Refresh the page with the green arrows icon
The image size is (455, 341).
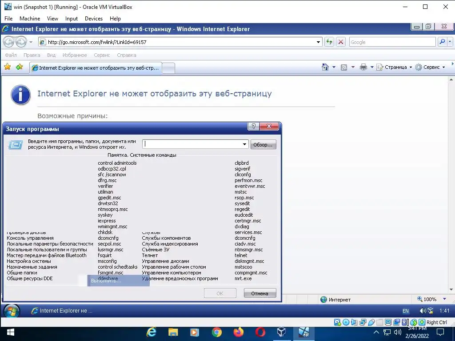(x=329, y=42)
